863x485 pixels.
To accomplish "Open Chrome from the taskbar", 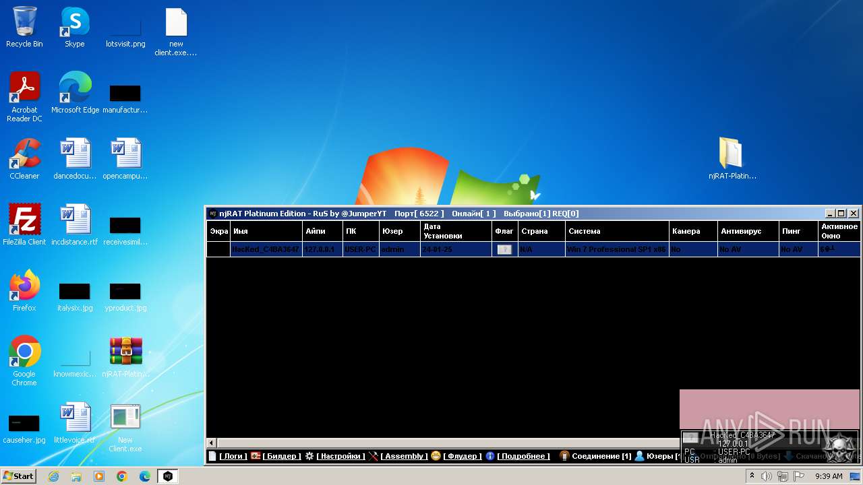I will [x=122, y=476].
